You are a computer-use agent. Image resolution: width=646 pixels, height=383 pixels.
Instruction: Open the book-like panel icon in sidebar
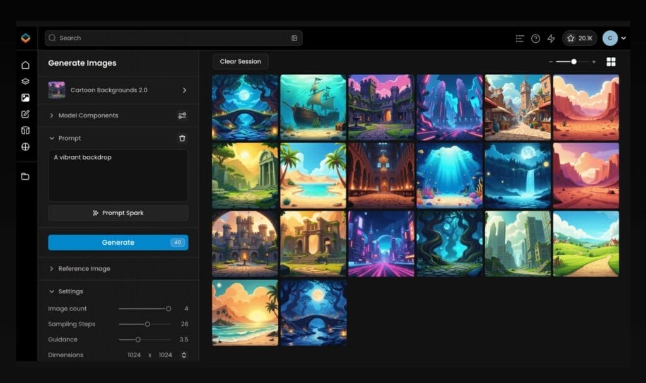(x=25, y=130)
